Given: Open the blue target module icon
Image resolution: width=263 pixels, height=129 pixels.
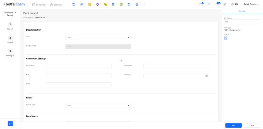Looking at the screenshot, I should (x=82, y=4).
